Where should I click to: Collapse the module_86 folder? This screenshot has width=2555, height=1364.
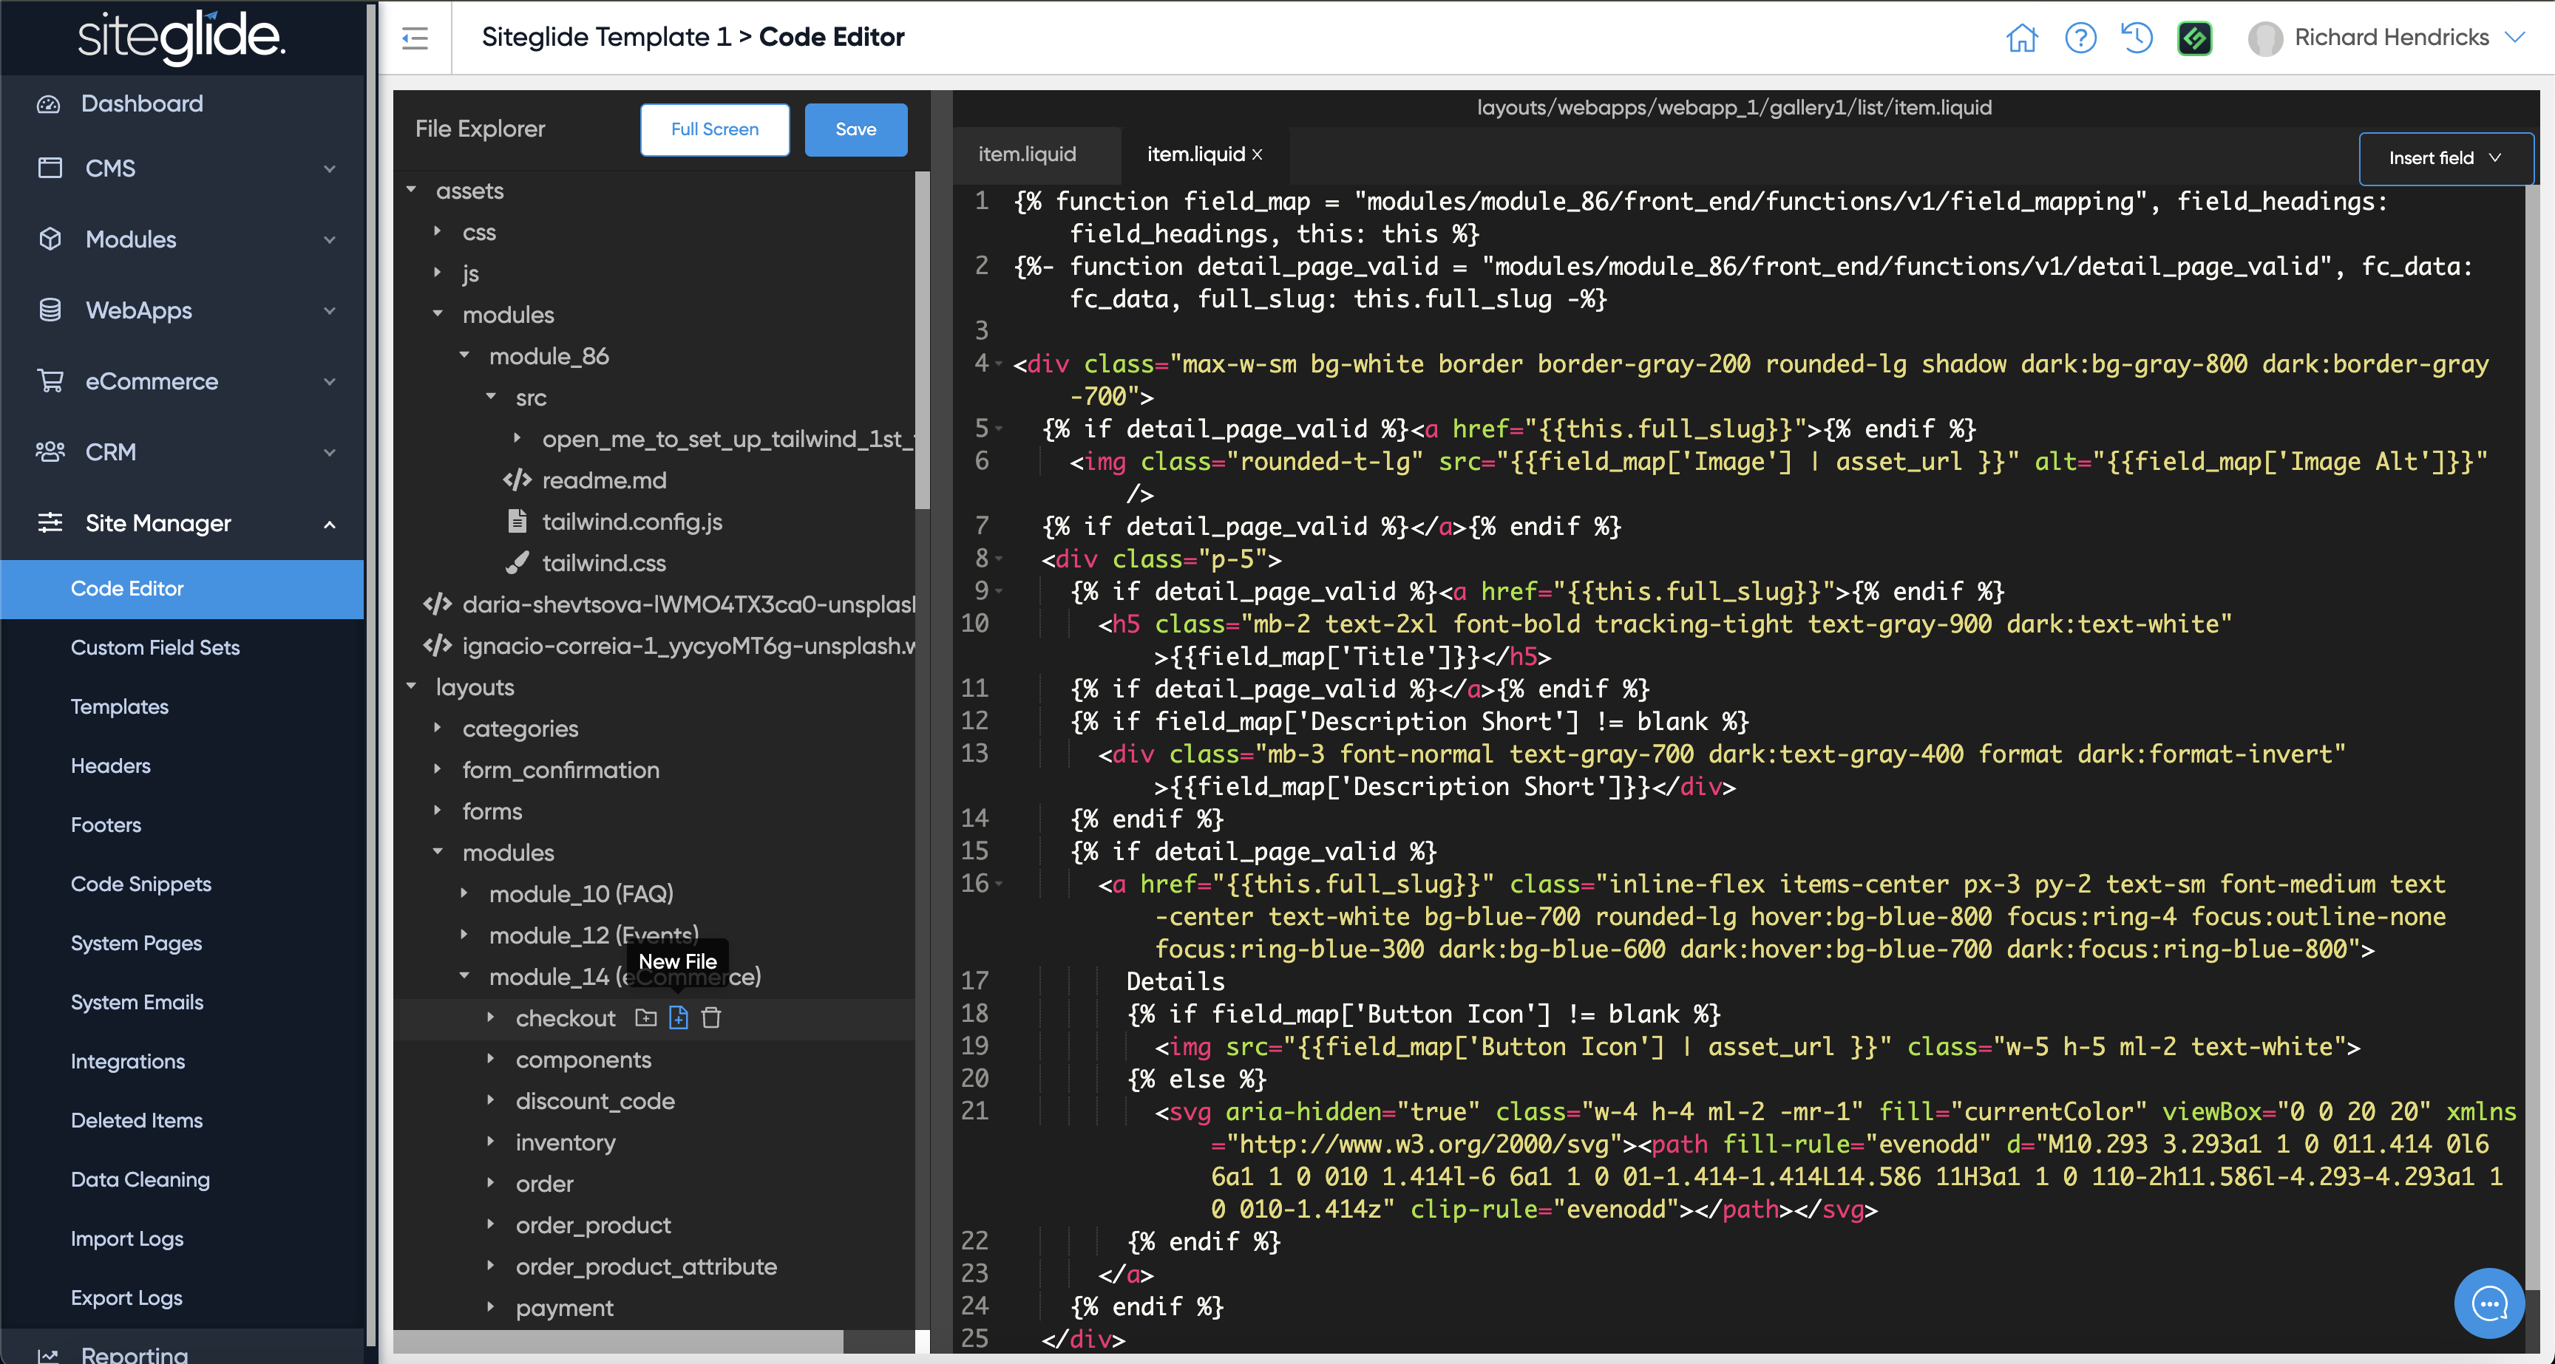464,356
